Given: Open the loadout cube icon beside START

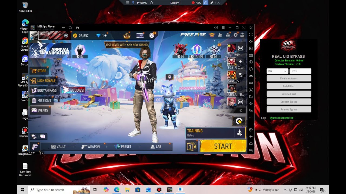Looking at the screenshot, I should pyautogui.click(x=191, y=146).
